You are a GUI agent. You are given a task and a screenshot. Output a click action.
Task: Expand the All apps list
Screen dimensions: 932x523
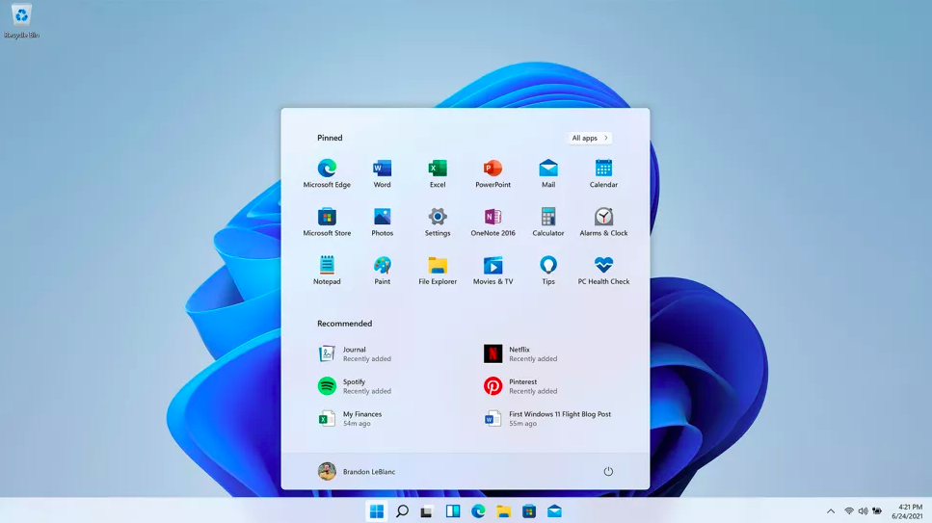590,138
